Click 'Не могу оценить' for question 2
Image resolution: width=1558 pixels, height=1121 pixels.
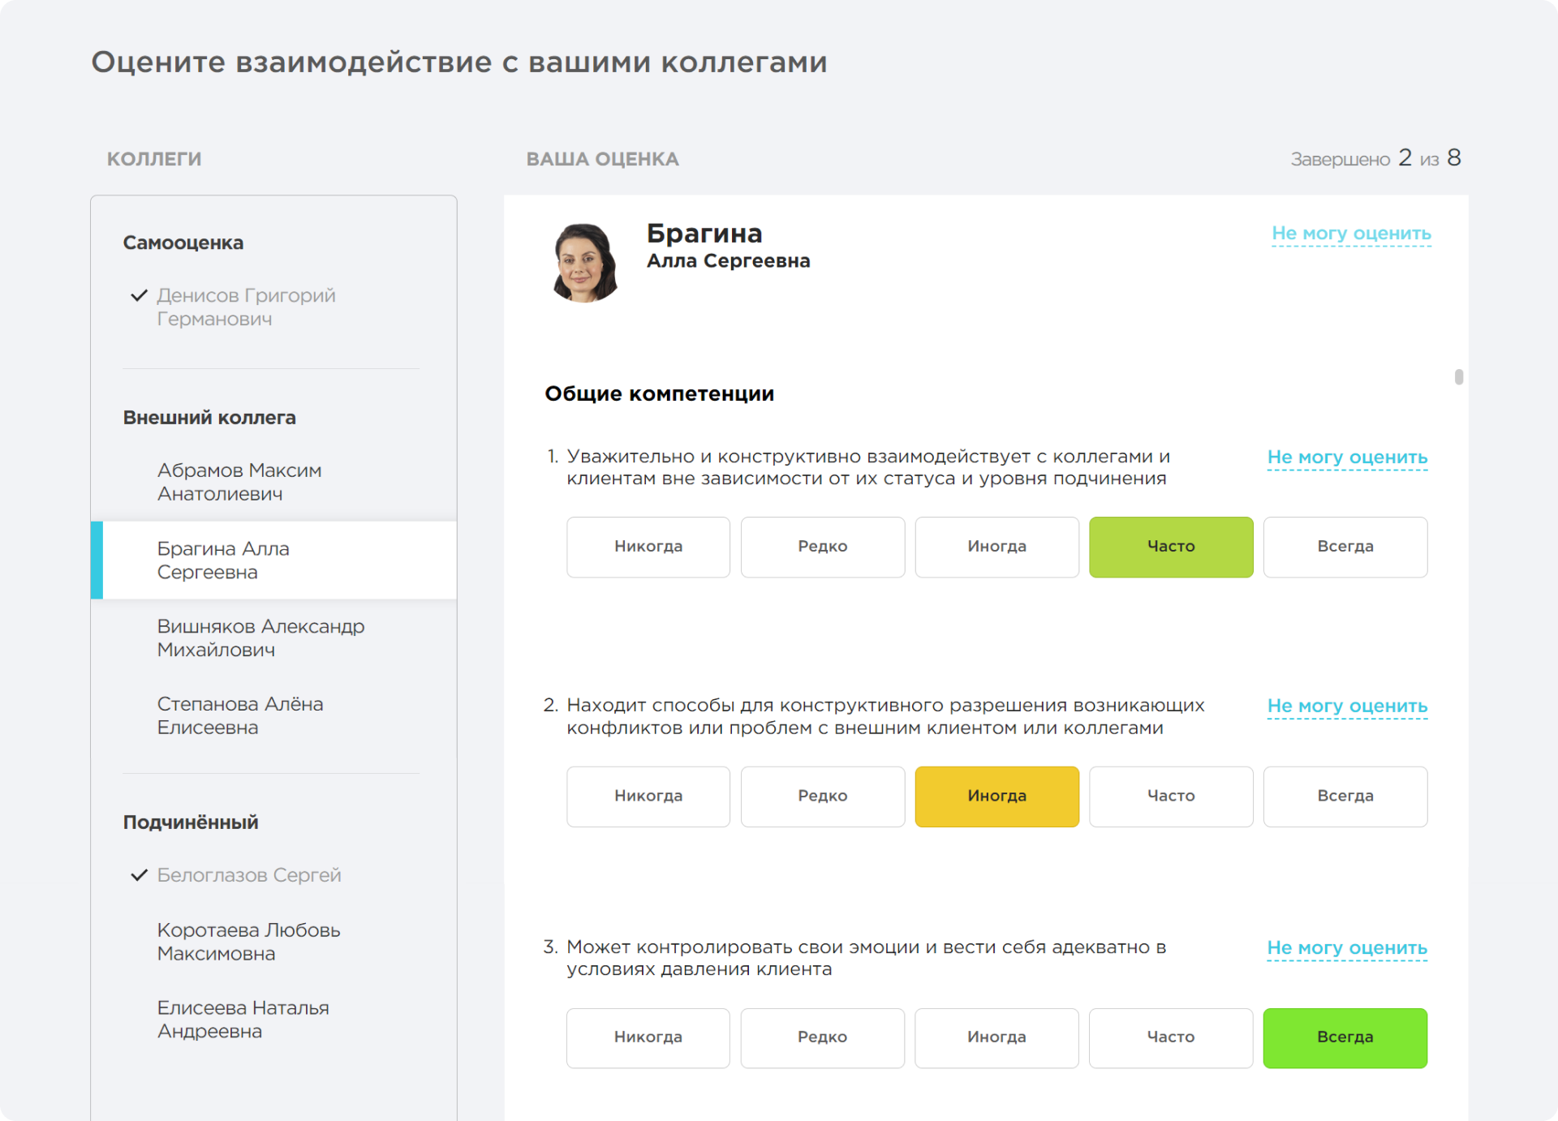click(x=1347, y=707)
